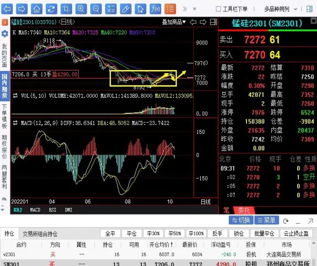This screenshot has width=317, height=266.
Task: Click the refresh circle icon in trade panel
Action: pyautogui.click(x=286, y=221)
